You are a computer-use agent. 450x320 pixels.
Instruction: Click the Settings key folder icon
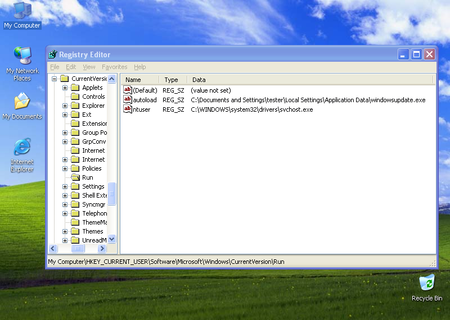pyautogui.click(x=75, y=186)
